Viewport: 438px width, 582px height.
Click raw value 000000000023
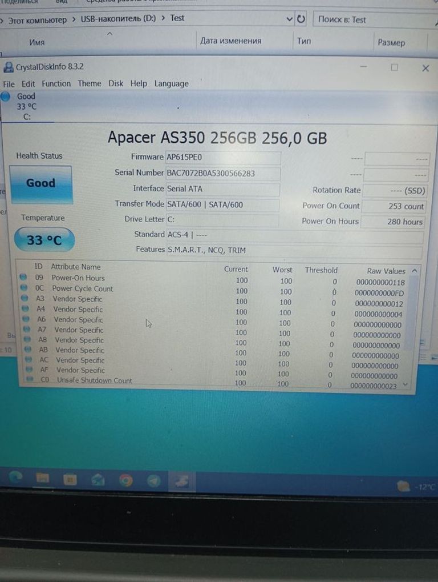374,386
